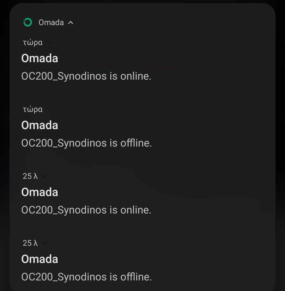Tap bold Omada title of 25 λ online alert

pyautogui.click(x=40, y=192)
